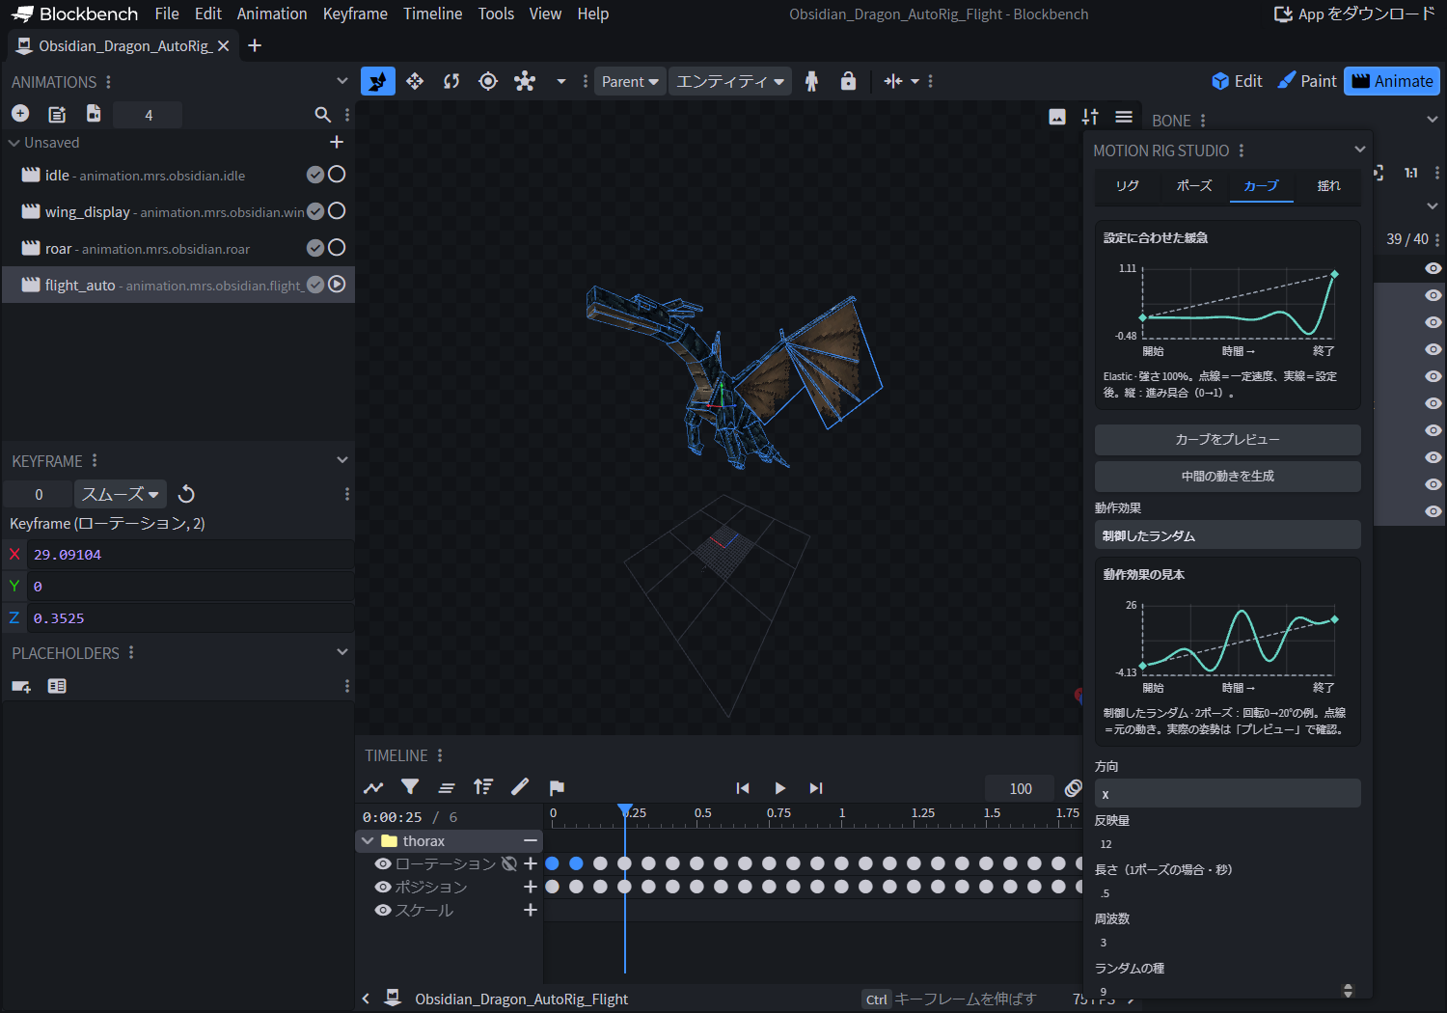Switch to Paint mode
The width and height of the screenshot is (1447, 1013).
click(1307, 81)
